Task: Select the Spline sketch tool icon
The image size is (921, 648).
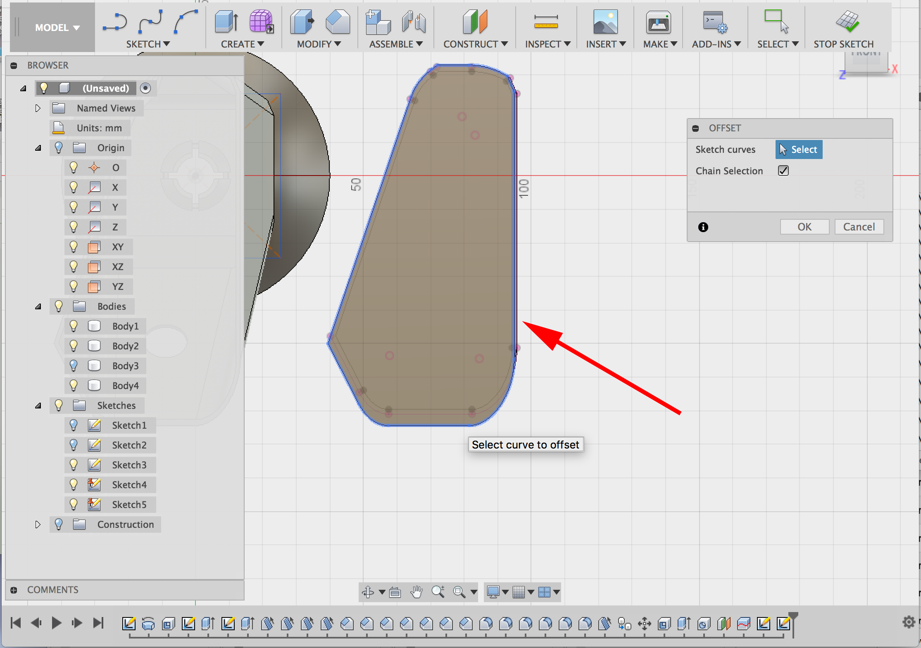Action: [150, 21]
